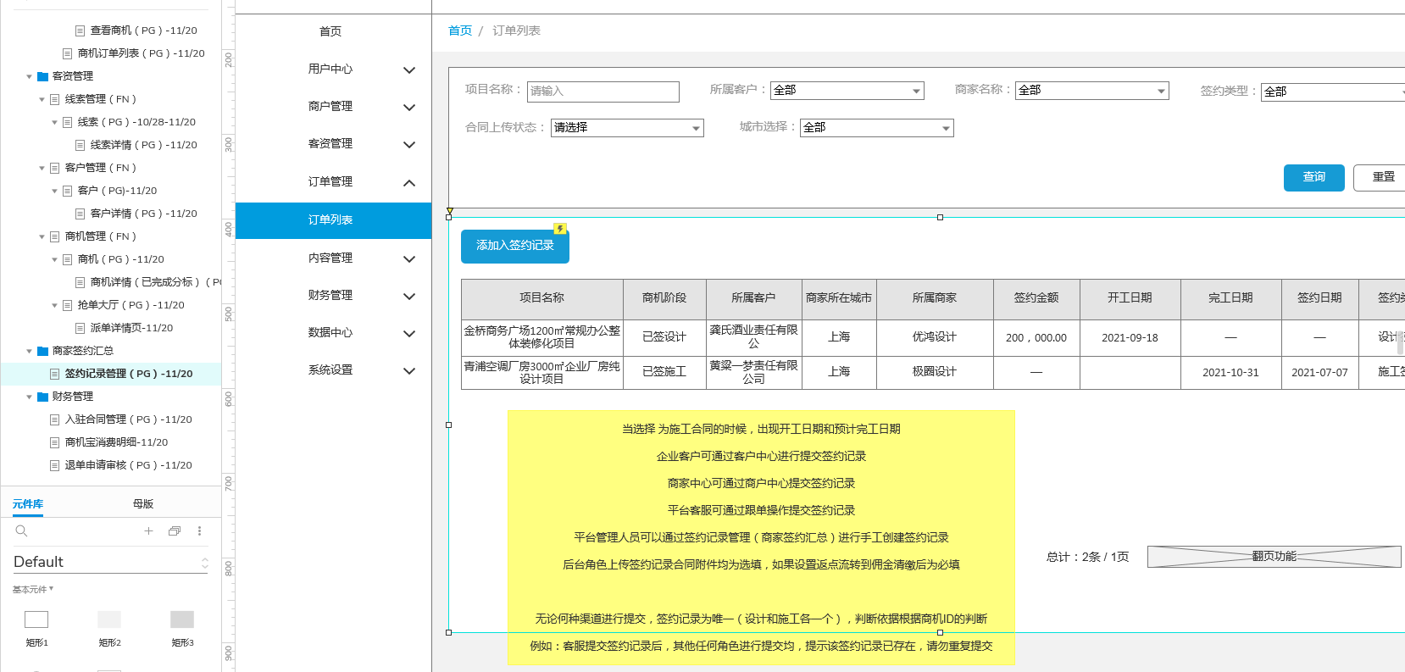Image resolution: width=1405 pixels, height=672 pixels.
Task: Click the page icon beside 商机宝消费明细
Action: coord(54,442)
